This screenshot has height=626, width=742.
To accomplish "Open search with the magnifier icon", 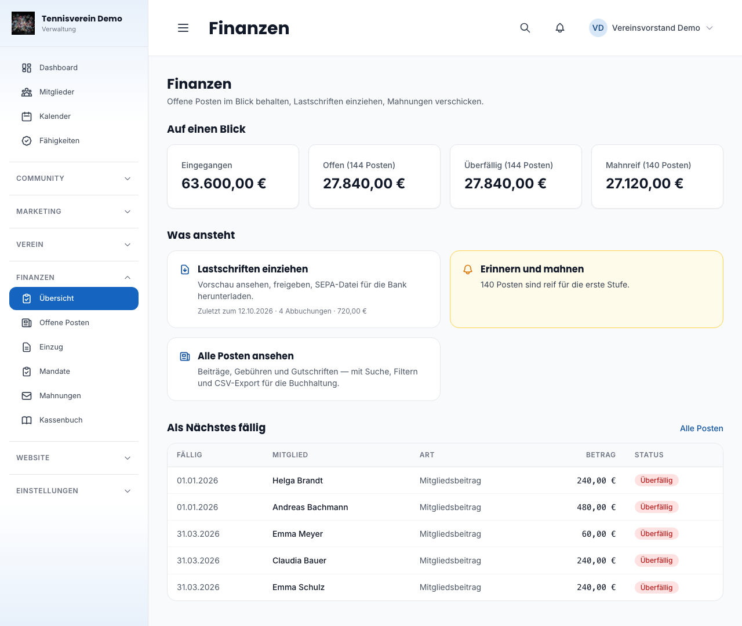I will pyautogui.click(x=525, y=28).
